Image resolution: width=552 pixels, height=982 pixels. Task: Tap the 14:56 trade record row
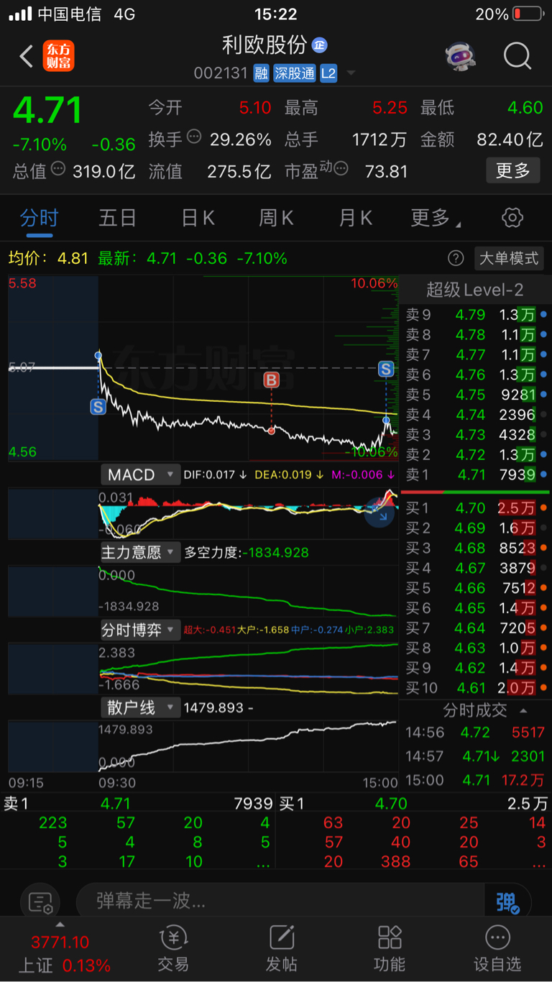(474, 733)
